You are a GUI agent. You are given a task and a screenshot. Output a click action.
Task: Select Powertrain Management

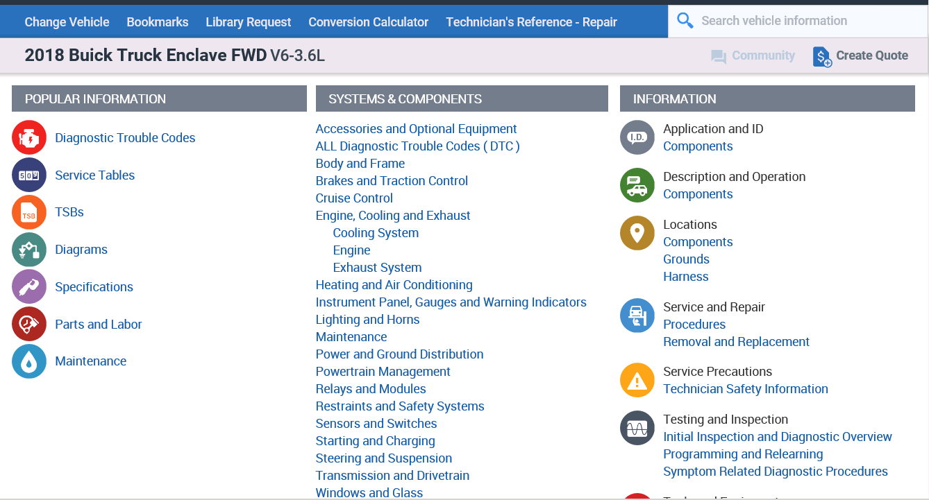click(383, 372)
